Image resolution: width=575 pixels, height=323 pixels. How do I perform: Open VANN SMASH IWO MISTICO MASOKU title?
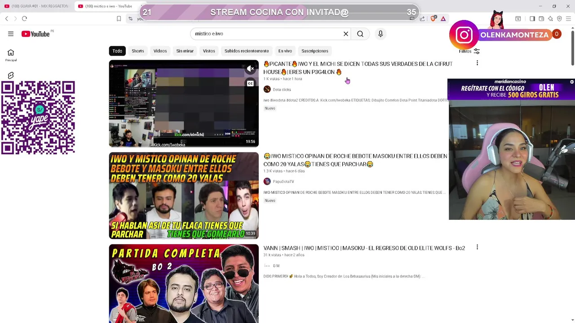[364, 248]
